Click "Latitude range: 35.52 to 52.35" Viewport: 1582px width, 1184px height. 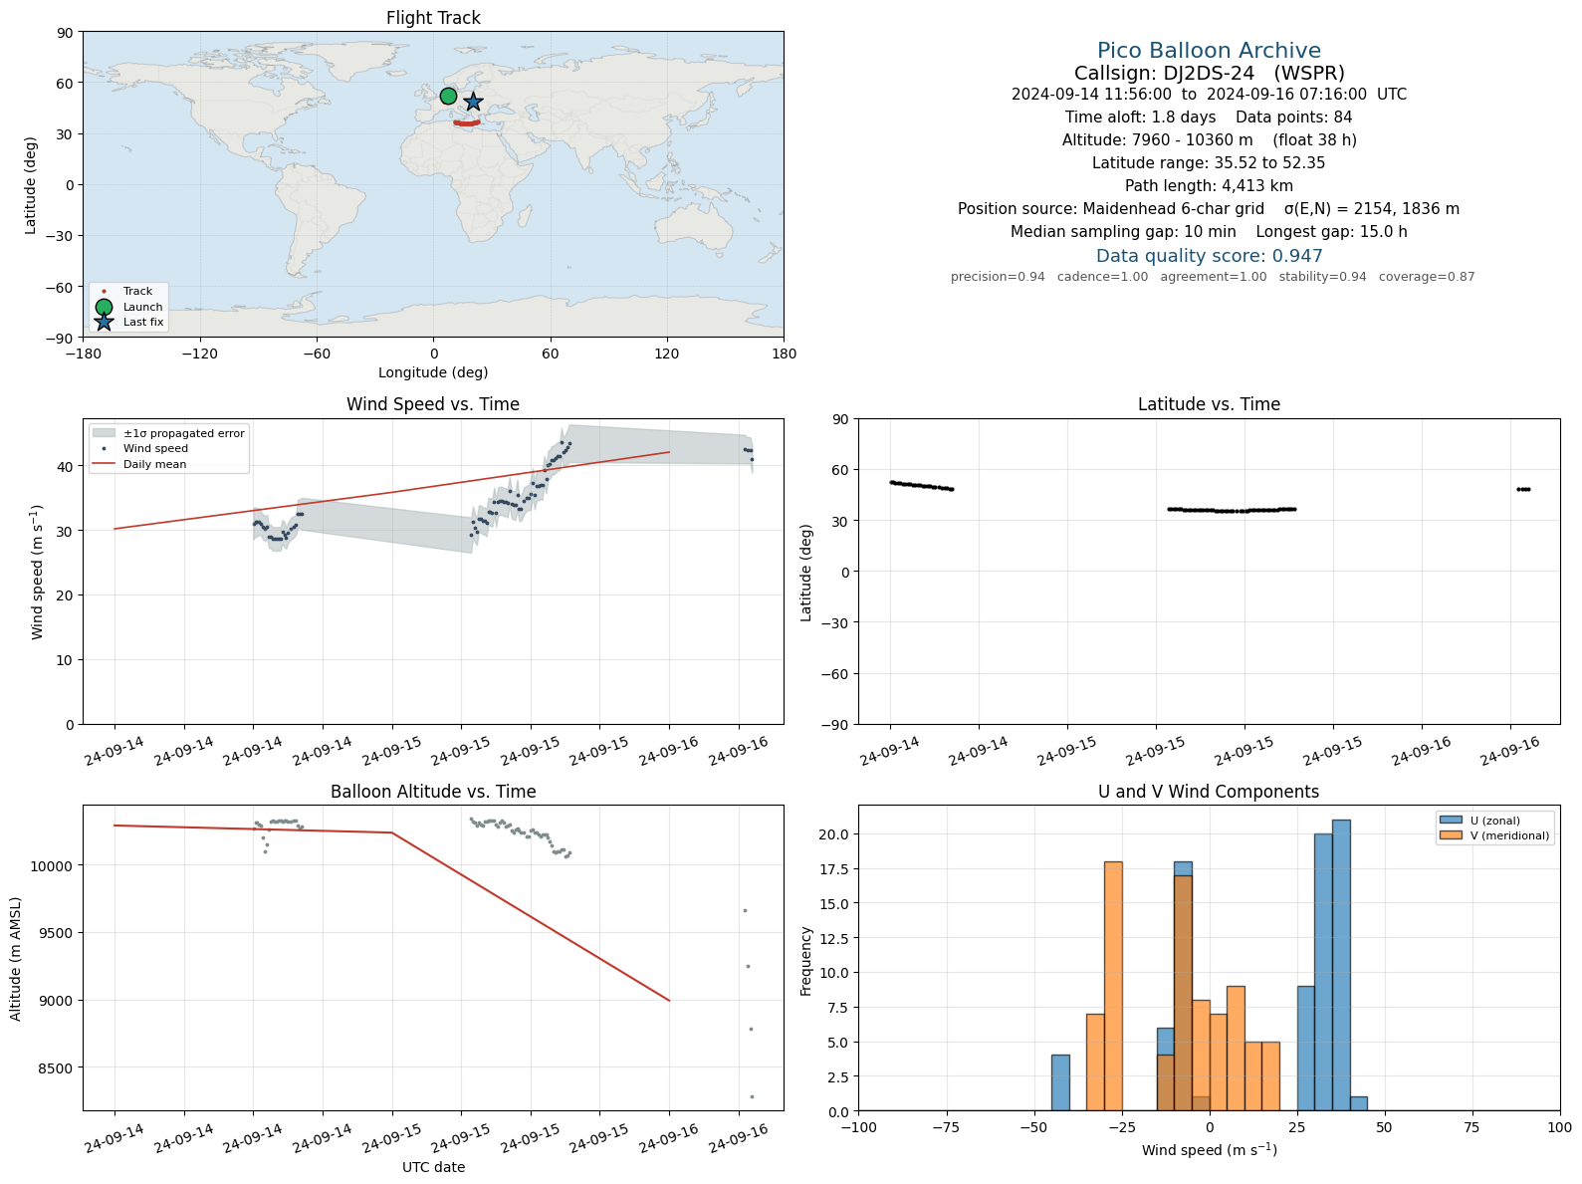1209,163
